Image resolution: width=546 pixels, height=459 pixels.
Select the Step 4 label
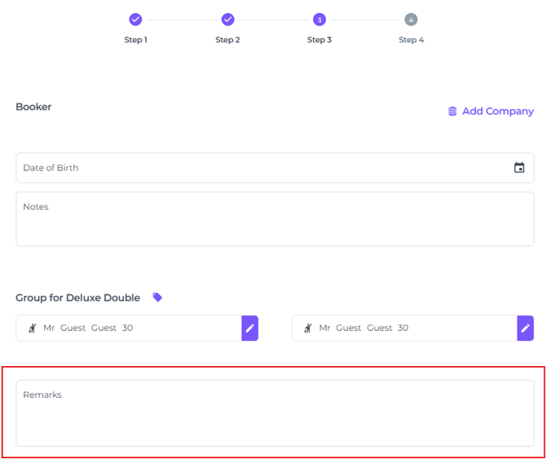[x=411, y=40]
